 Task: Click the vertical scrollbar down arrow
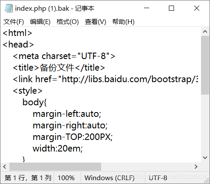205,157
